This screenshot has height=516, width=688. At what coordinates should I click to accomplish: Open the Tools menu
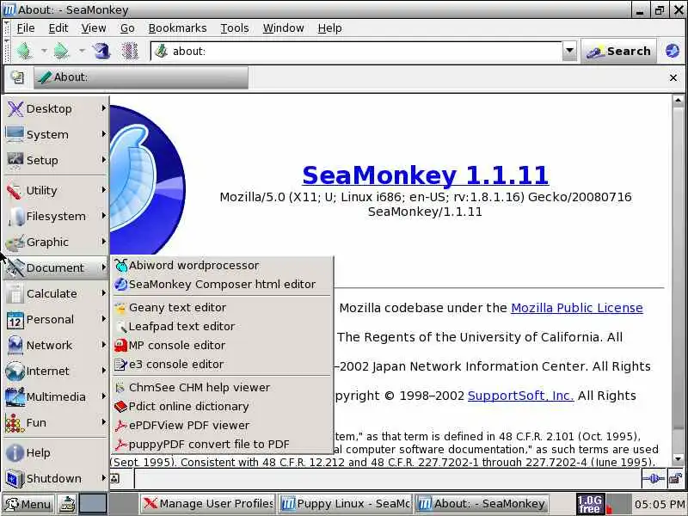point(234,28)
